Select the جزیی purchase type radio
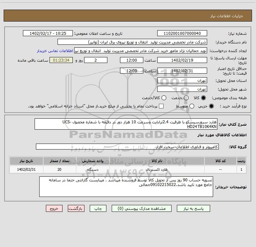The height and width of the screenshot is (247, 256). [x=211, y=106]
